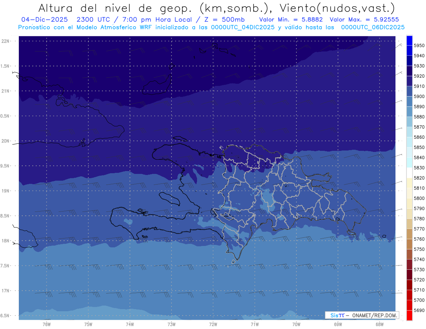Click the colorbar label '5720'
This screenshot has height=329, width=426.
[419, 280]
